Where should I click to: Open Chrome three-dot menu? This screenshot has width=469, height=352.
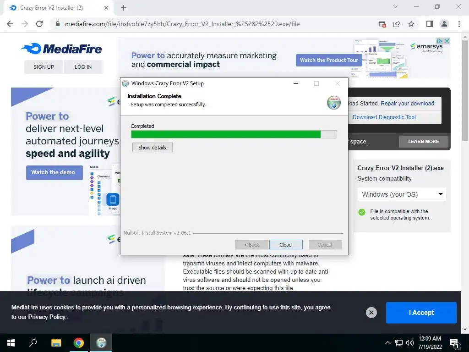tap(459, 24)
